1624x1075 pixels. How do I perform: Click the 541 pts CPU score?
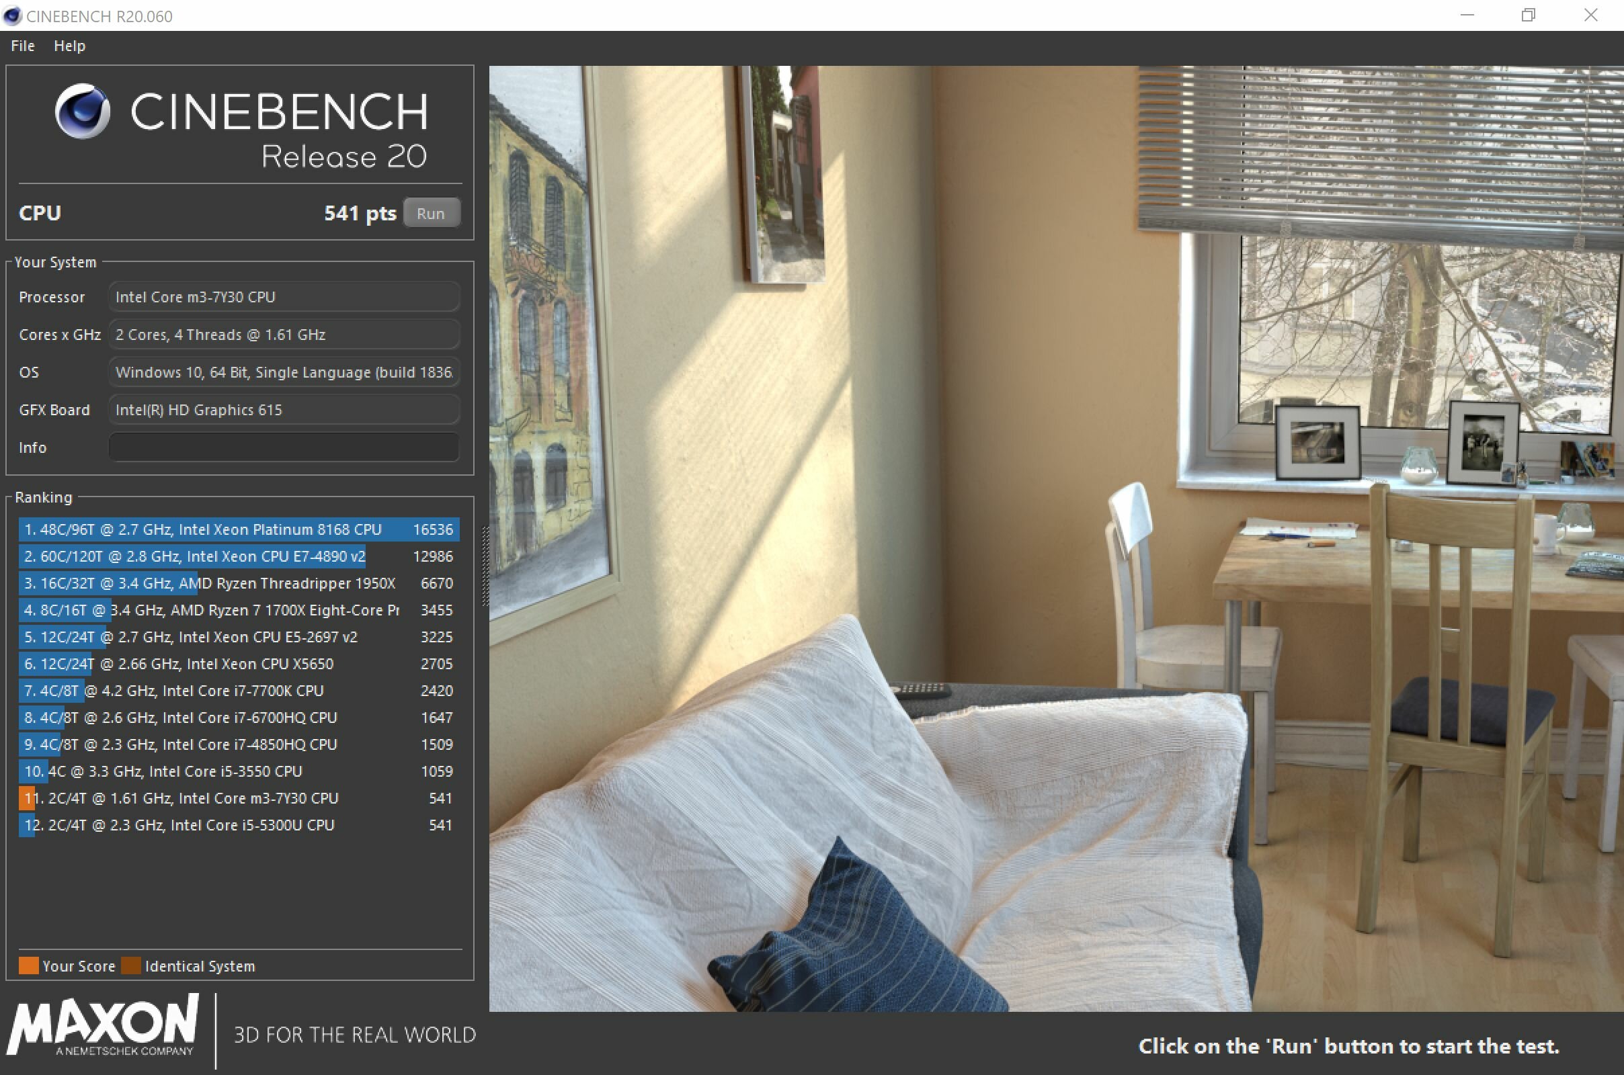pyautogui.click(x=360, y=213)
